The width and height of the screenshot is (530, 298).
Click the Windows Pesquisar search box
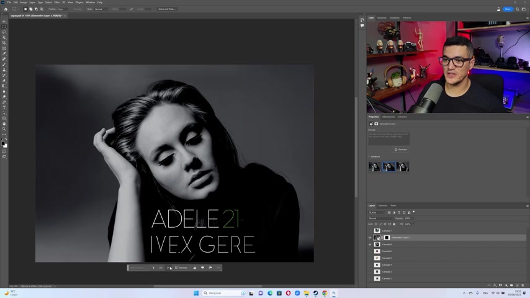[x=223, y=293]
